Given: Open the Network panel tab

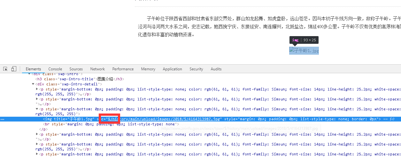Looking at the screenshot, I should (x=97, y=69).
